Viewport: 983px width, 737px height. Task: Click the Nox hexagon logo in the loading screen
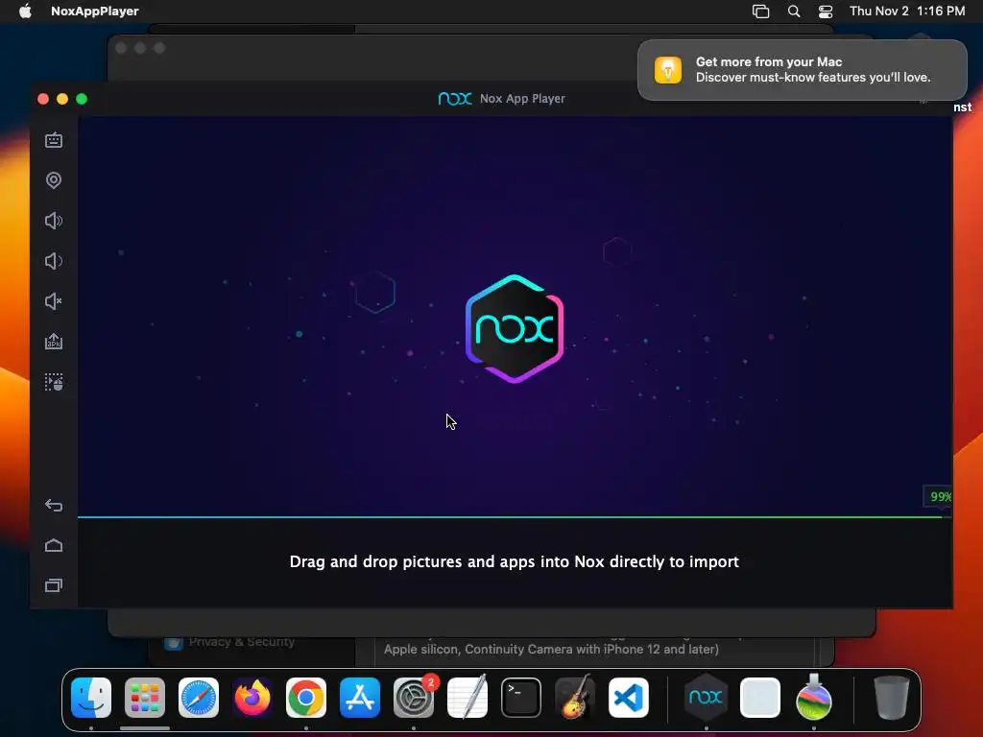click(515, 328)
